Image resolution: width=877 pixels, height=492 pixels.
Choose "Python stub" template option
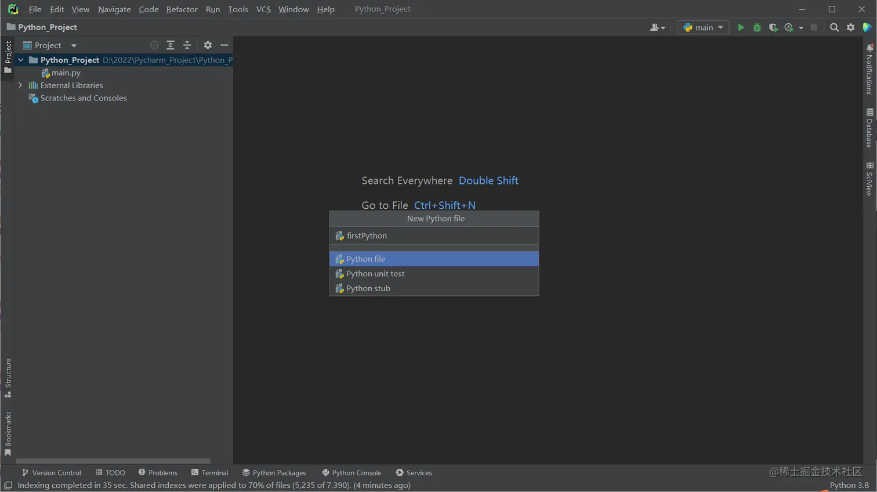(434, 288)
